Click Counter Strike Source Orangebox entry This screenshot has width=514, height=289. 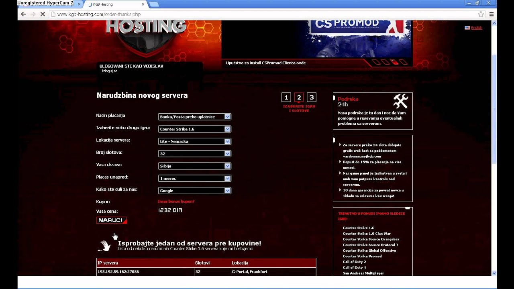[x=371, y=239]
